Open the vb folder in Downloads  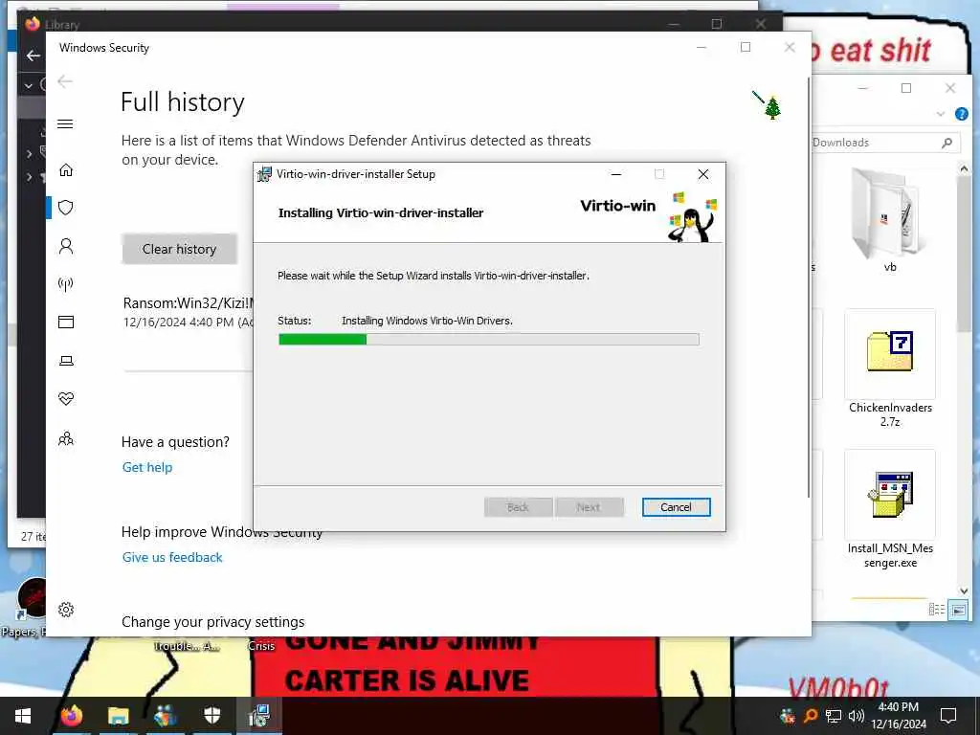(889, 222)
